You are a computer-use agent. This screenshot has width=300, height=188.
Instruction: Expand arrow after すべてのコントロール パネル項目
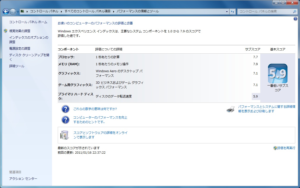(x=114, y=12)
